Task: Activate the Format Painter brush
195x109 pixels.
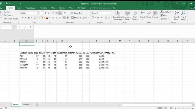Action: point(11,19)
